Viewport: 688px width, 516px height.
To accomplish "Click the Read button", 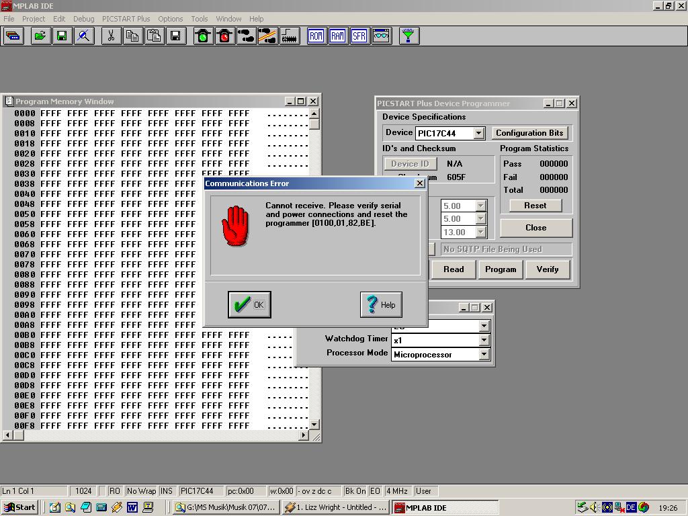I will point(454,269).
